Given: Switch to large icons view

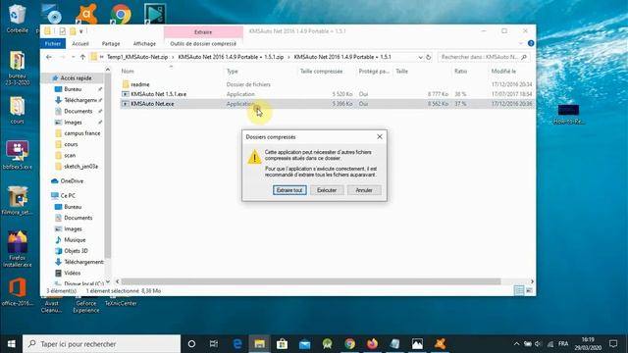Looking at the screenshot, I should (529, 290).
